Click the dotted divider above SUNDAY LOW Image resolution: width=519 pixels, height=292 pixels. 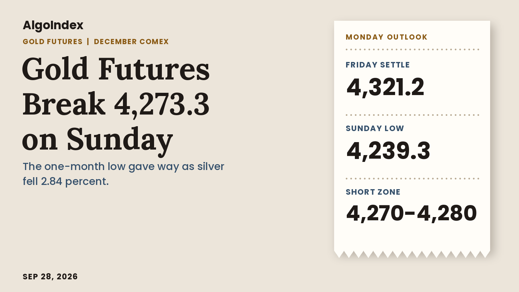(412, 115)
